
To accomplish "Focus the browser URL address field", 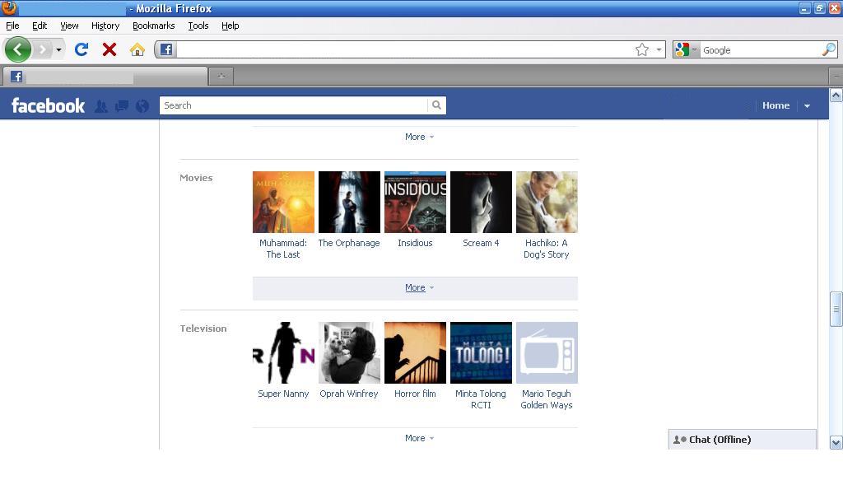I will point(403,50).
